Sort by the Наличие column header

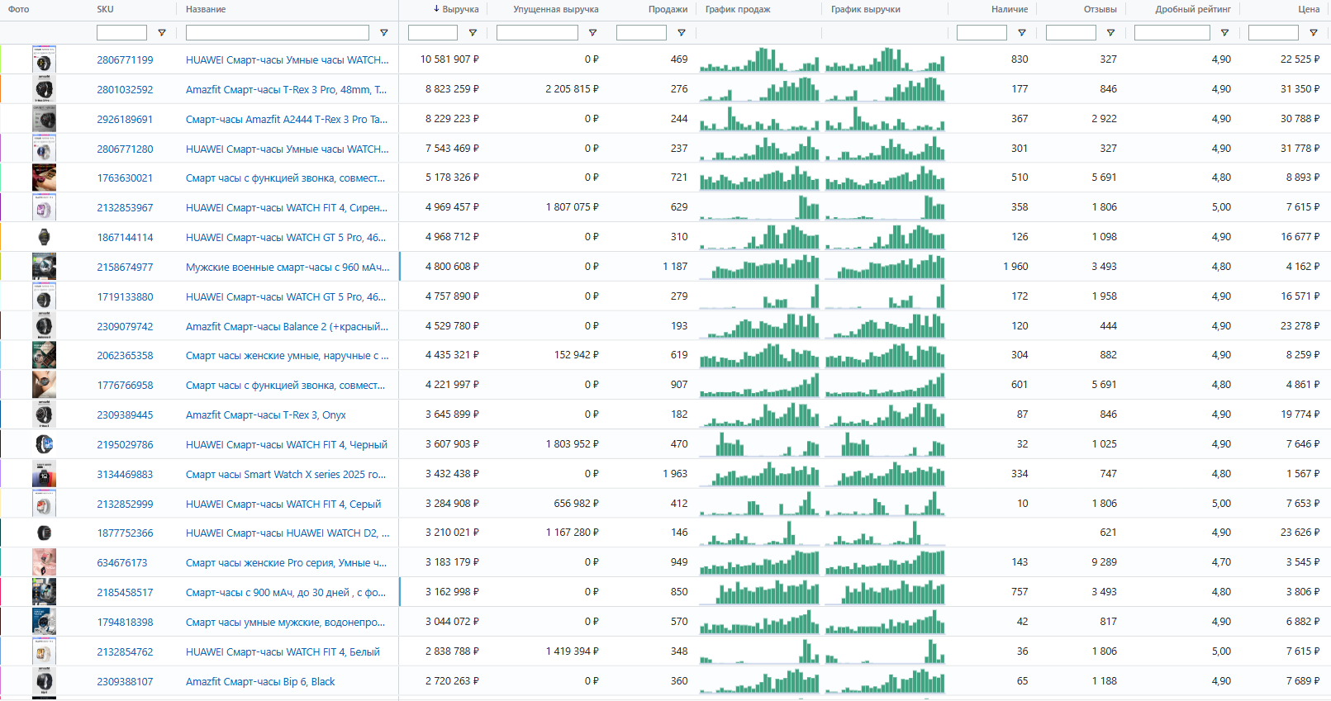1010,10
